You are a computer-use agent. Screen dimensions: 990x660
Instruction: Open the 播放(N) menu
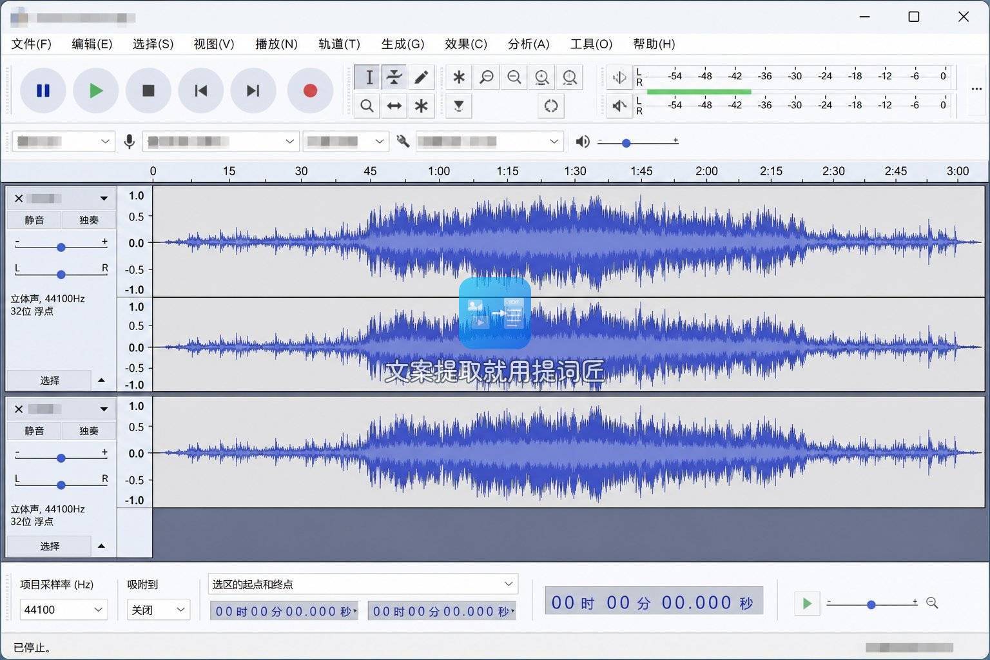[x=276, y=44]
